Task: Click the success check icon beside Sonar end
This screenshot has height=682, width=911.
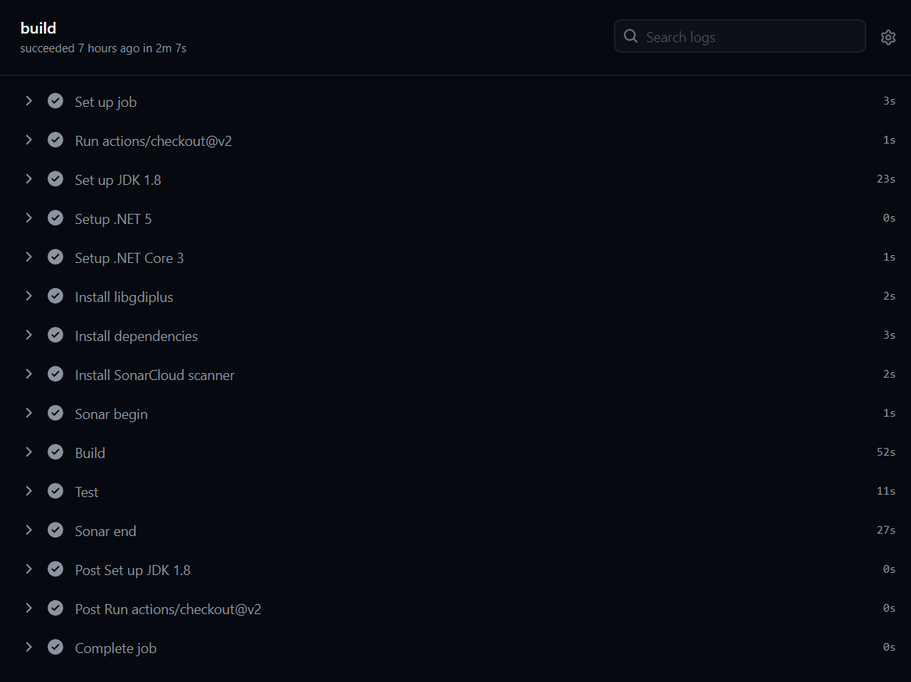Action: [55, 530]
